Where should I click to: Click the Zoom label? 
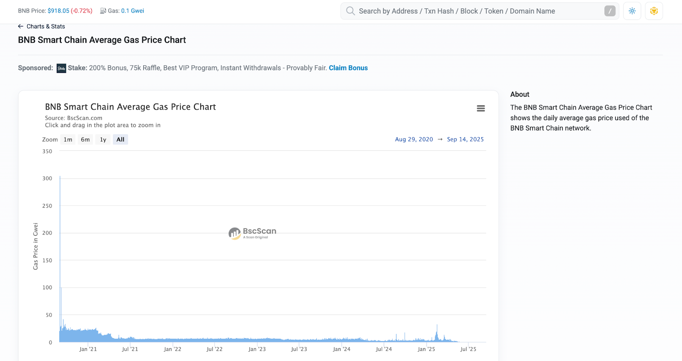(x=50, y=139)
